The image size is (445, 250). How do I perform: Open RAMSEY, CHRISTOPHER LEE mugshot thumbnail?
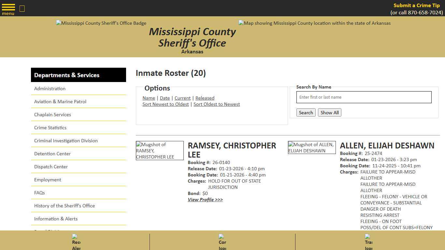(160, 150)
